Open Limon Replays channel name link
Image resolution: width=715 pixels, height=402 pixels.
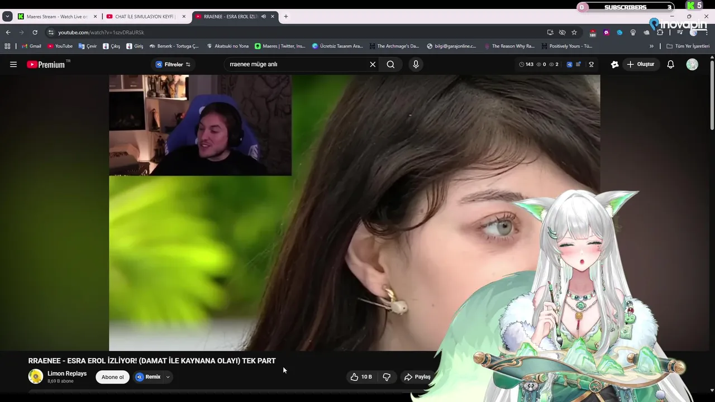click(67, 374)
